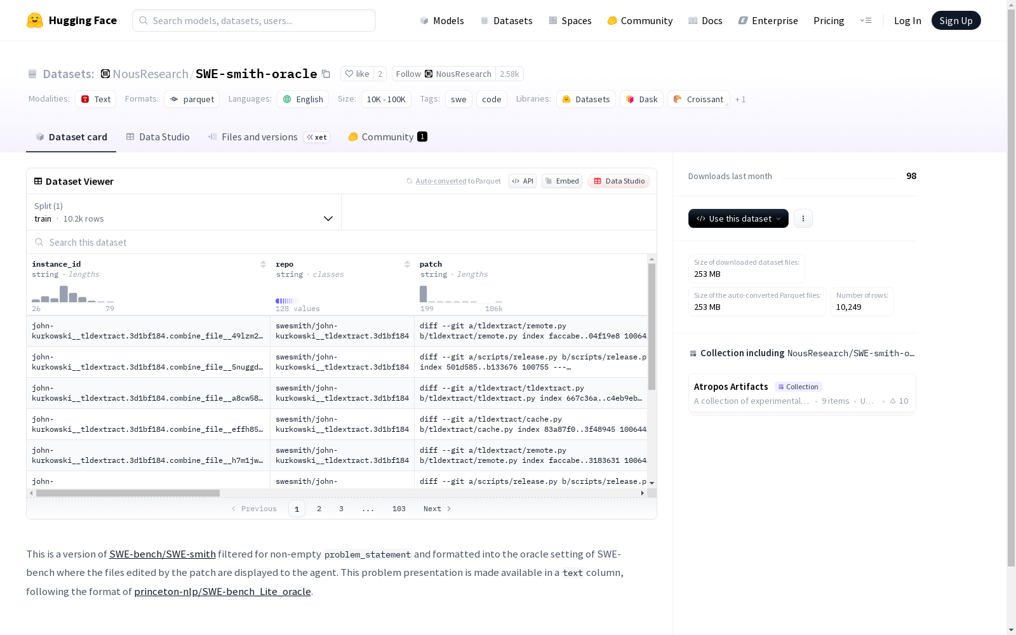
Task: Click the instance_id lengths histogram
Action: tap(73, 294)
